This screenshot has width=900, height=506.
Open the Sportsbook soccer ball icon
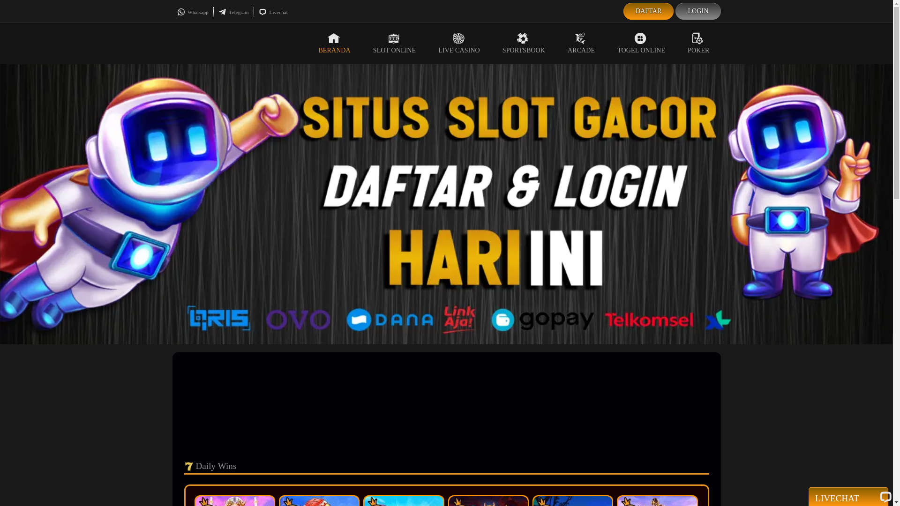coord(523,38)
